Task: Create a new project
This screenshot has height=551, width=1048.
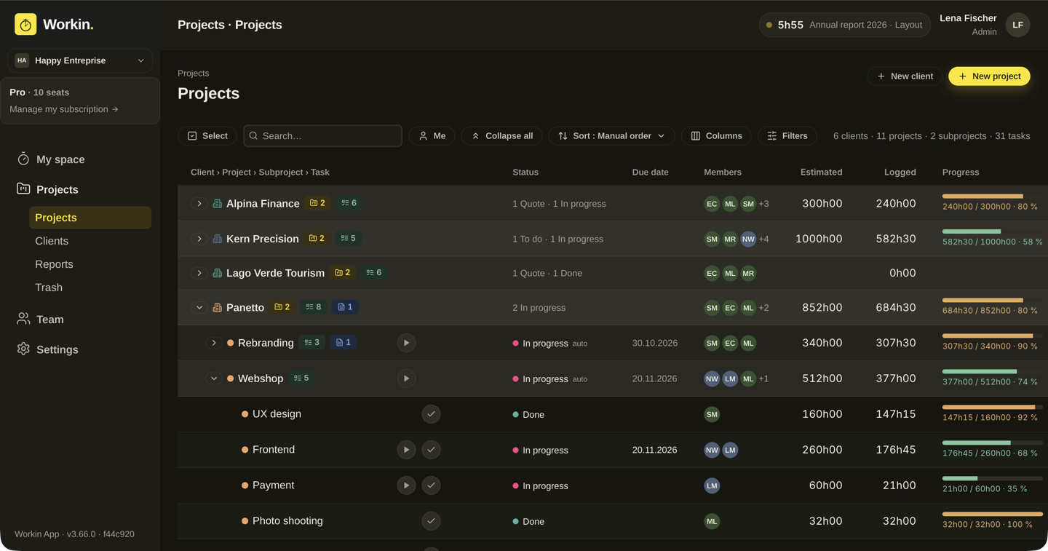Action: pos(989,76)
